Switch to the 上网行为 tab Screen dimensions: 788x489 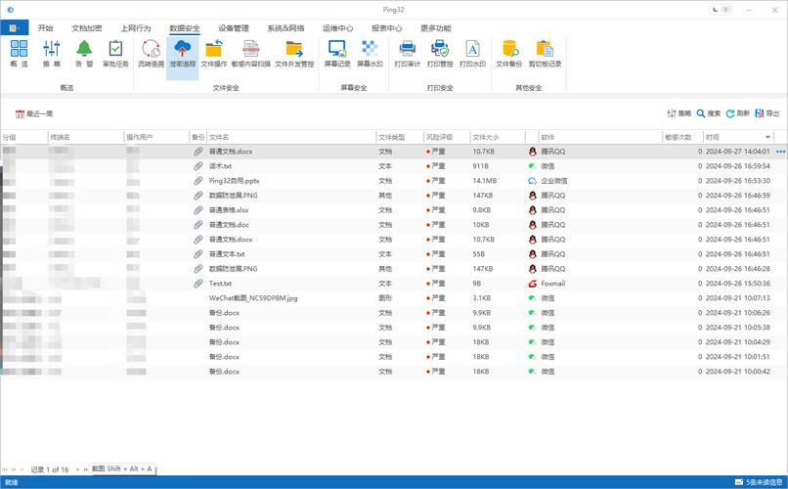136,28
